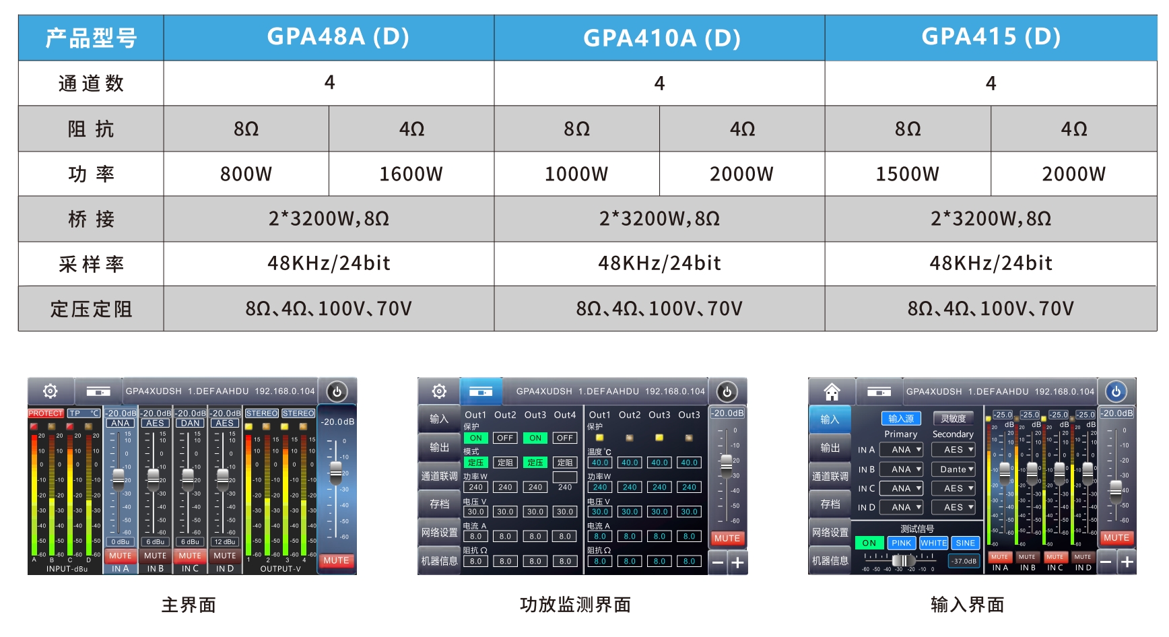Toggle Out1 protection ON in monitoring panel
The image size is (1169, 637).
tap(475, 438)
